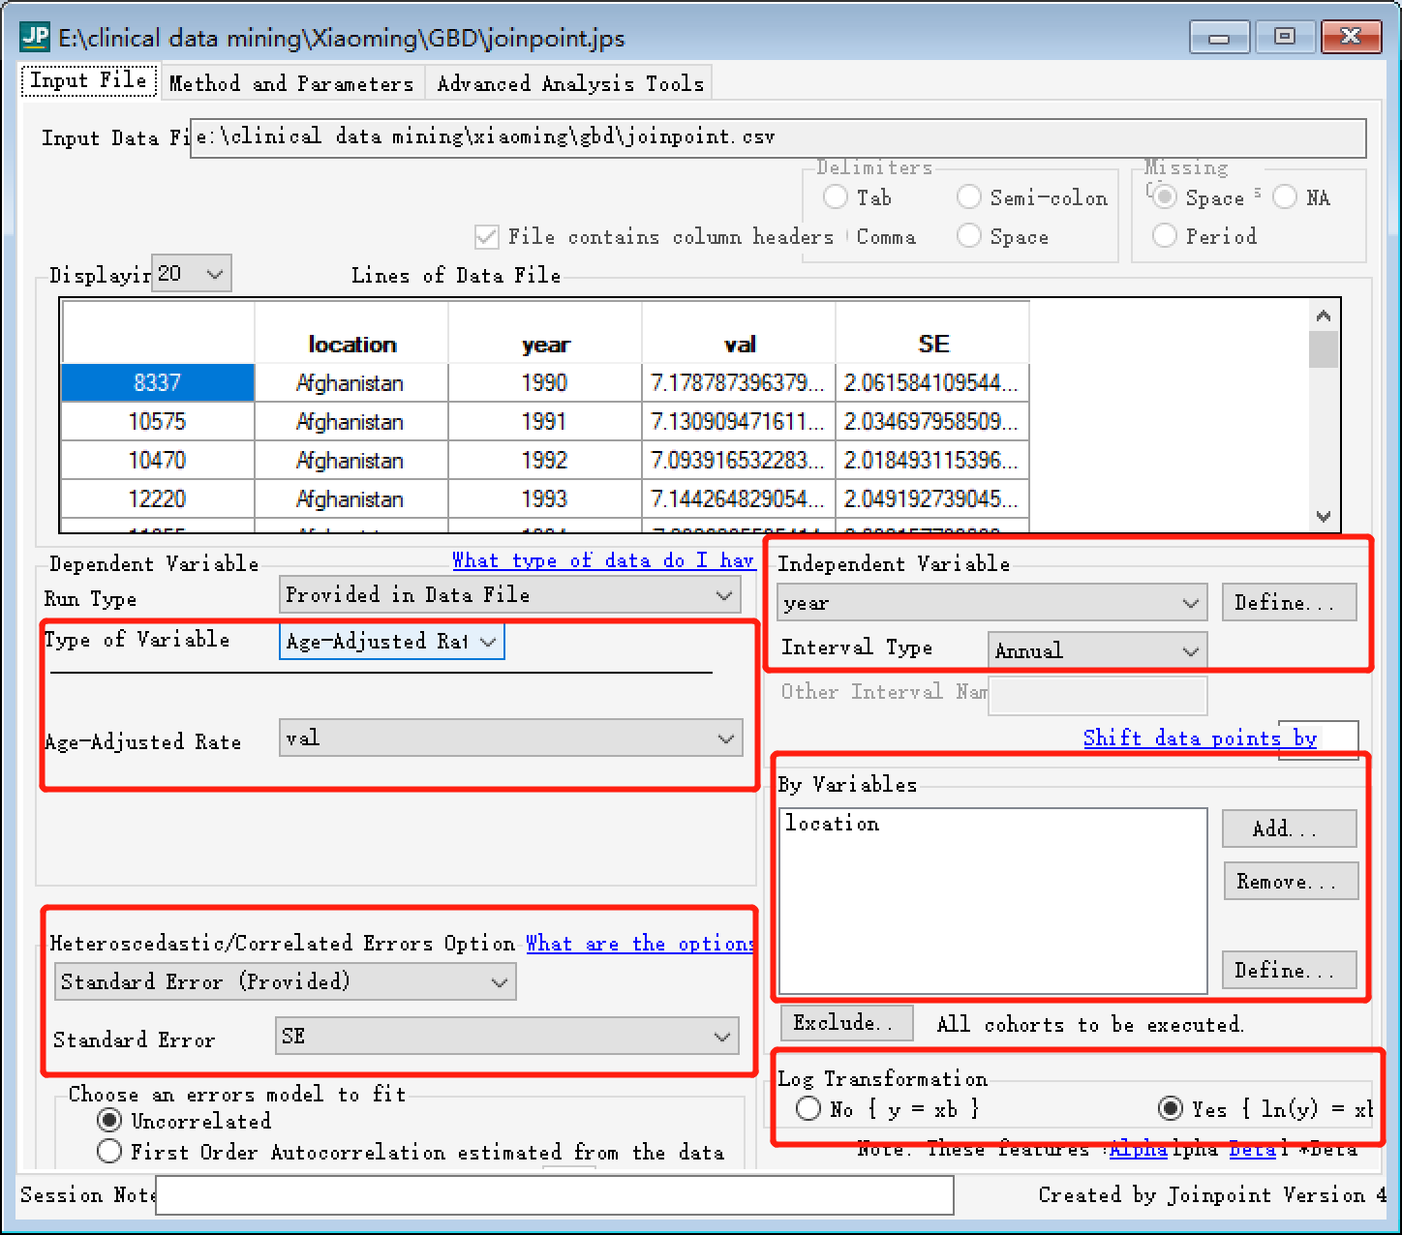
Task: Open the Standard Error SE dropdown
Action: pyautogui.click(x=508, y=1036)
